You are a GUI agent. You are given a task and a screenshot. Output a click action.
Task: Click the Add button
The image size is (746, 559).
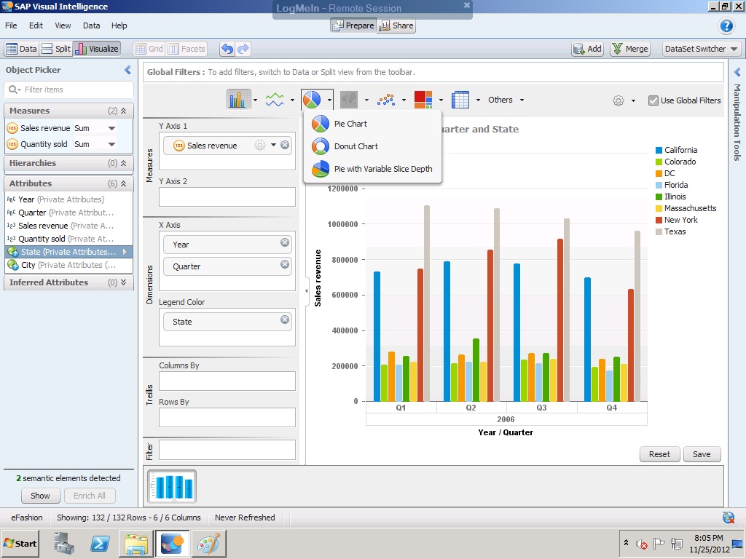[588, 49]
